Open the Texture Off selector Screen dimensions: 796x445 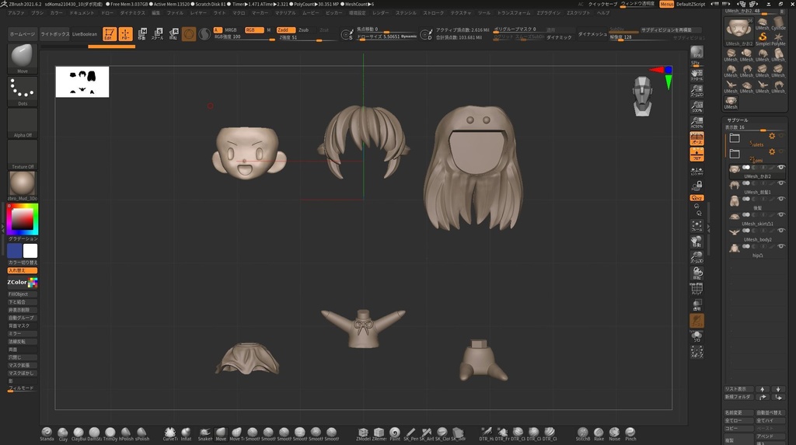23,154
